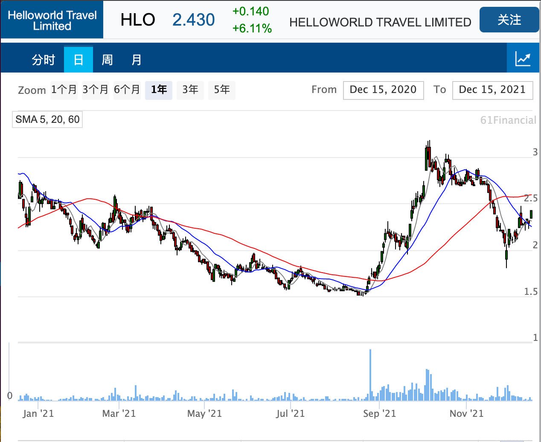Click the Jul '21 axis label

(x=291, y=413)
